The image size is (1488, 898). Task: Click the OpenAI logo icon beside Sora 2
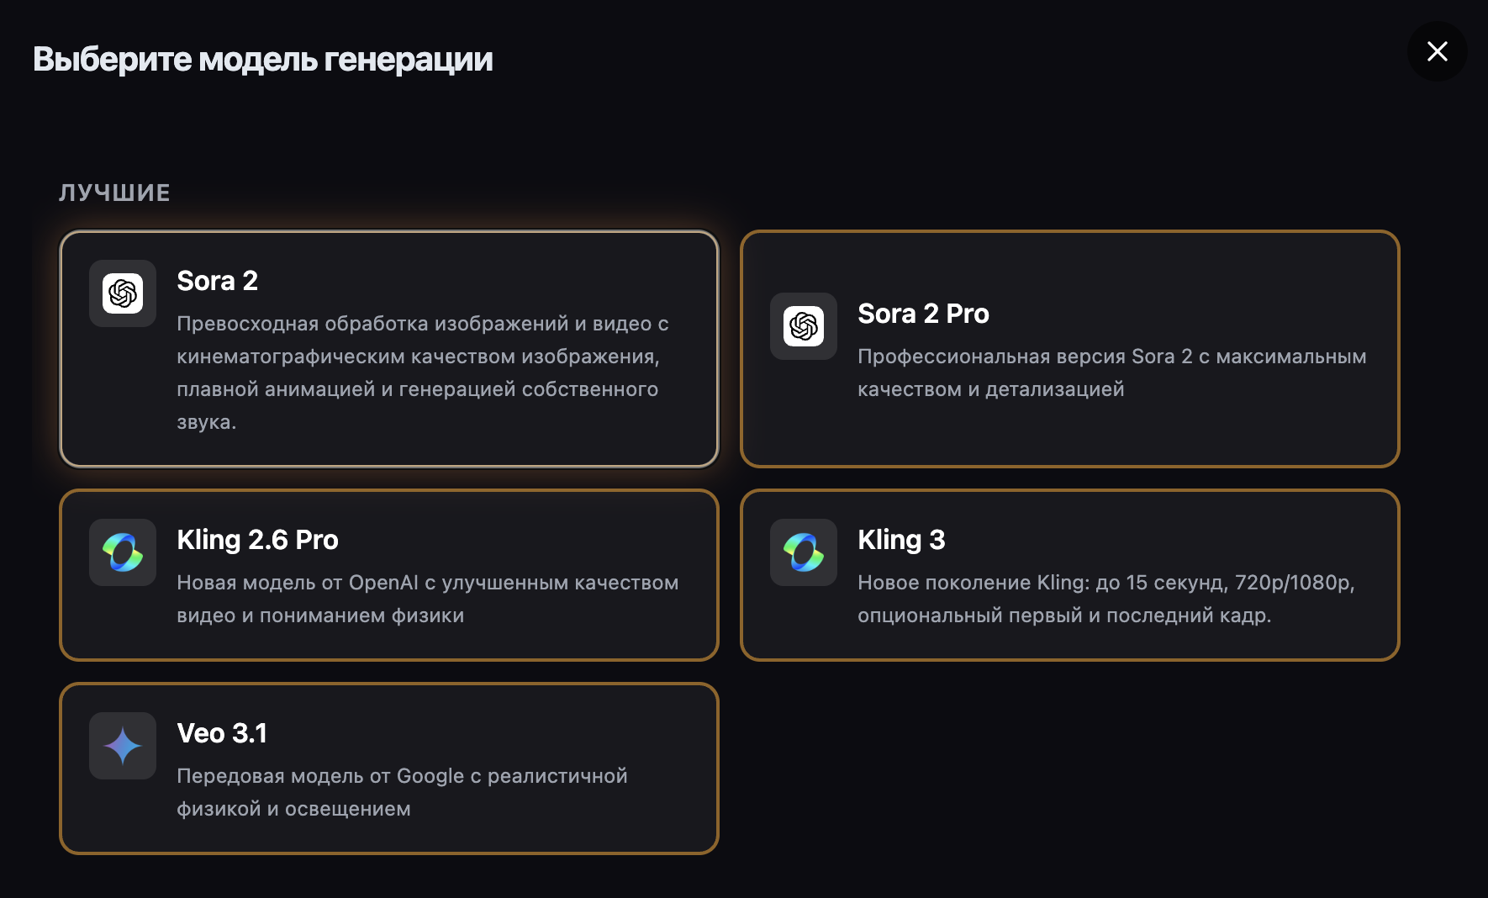tap(123, 293)
